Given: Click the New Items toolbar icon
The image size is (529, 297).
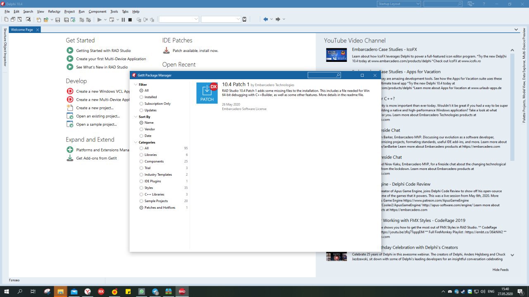Looking at the screenshot, I should click(x=38, y=19).
